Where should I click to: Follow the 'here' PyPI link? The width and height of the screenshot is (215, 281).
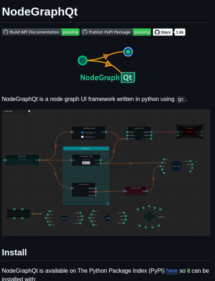(x=172, y=271)
